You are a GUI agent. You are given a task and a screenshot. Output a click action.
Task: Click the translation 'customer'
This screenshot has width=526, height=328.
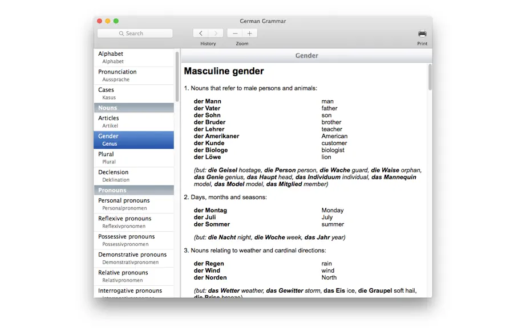(334, 143)
